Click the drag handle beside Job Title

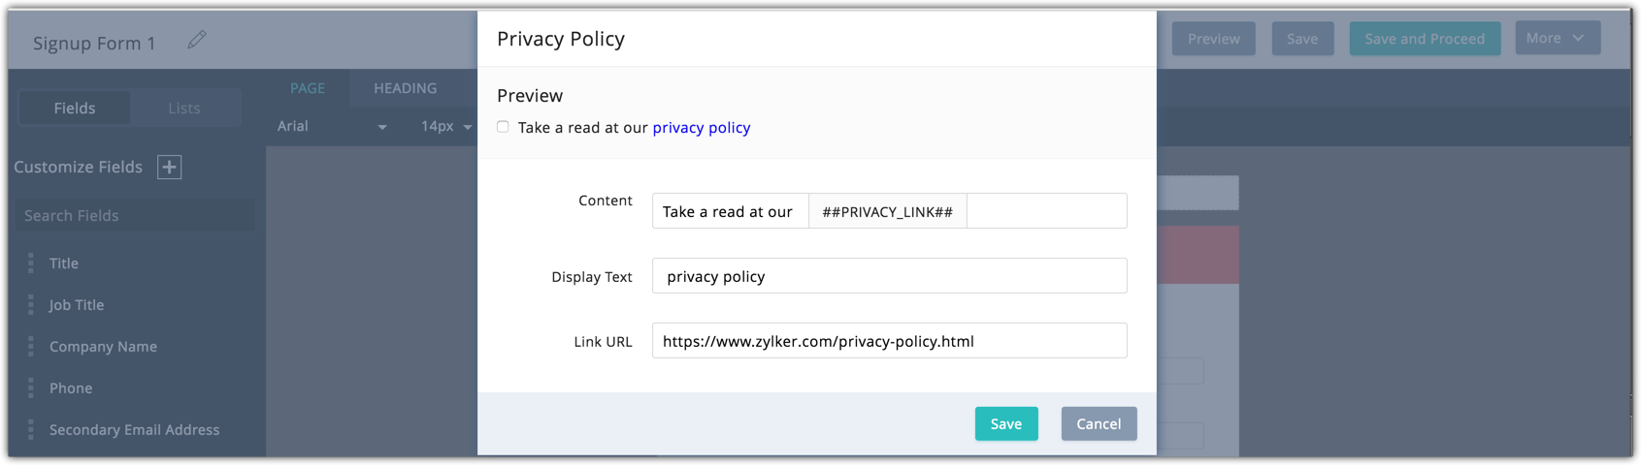31,305
